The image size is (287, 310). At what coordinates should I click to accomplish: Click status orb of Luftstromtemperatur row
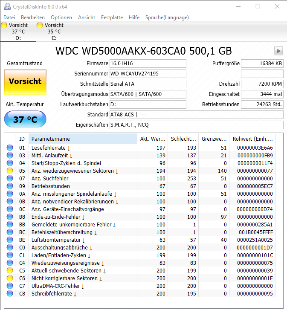10,240
